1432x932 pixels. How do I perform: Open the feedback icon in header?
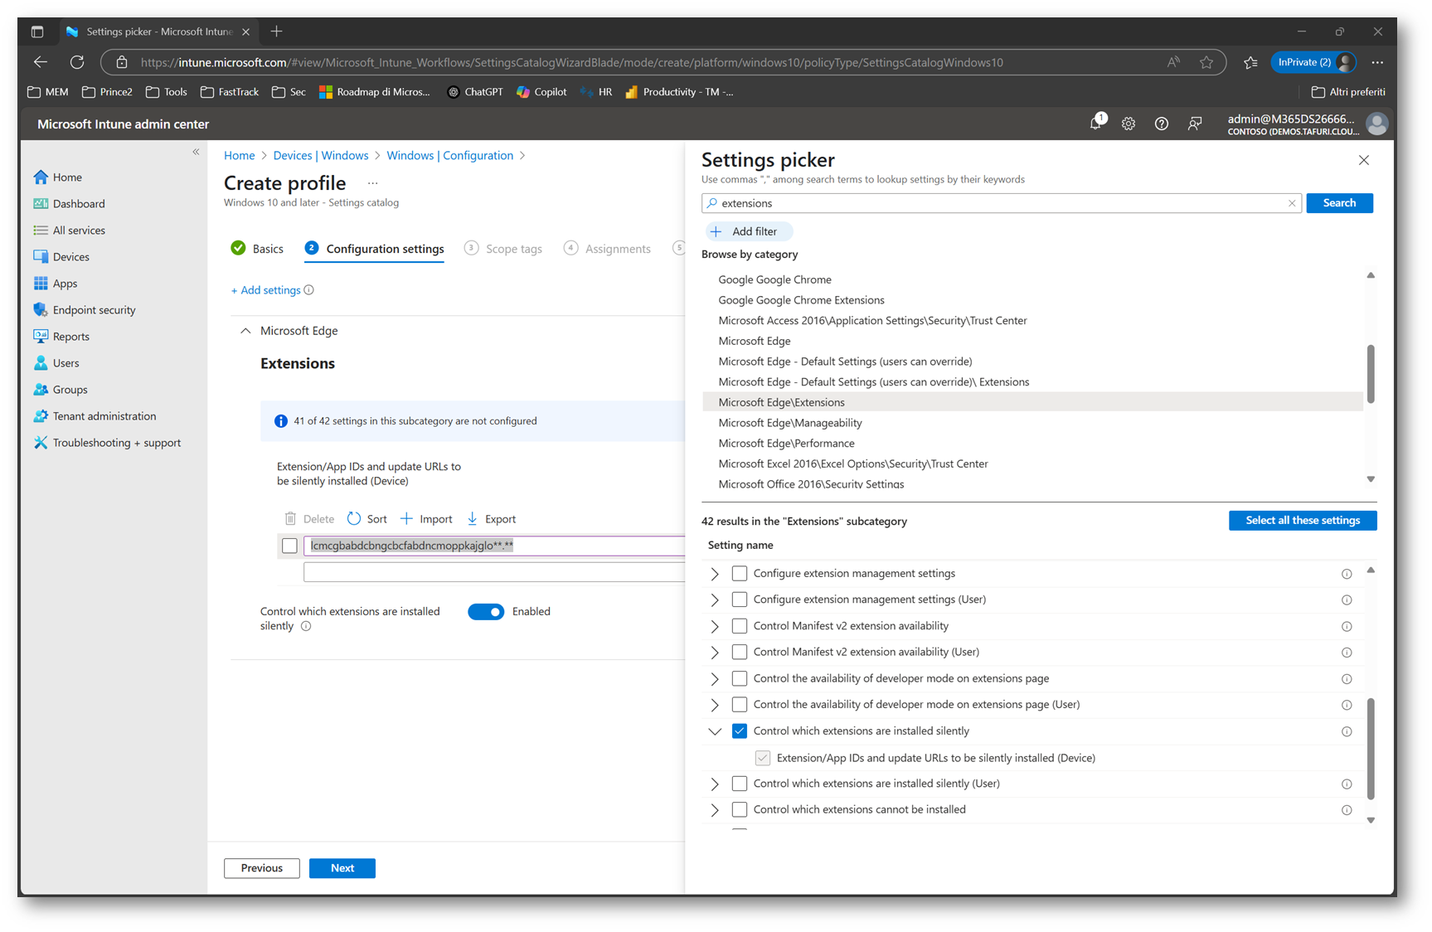pyautogui.click(x=1195, y=124)
